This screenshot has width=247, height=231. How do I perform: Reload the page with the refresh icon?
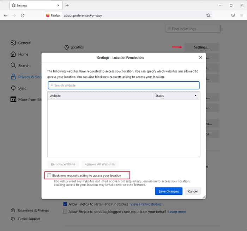(23, 15)
